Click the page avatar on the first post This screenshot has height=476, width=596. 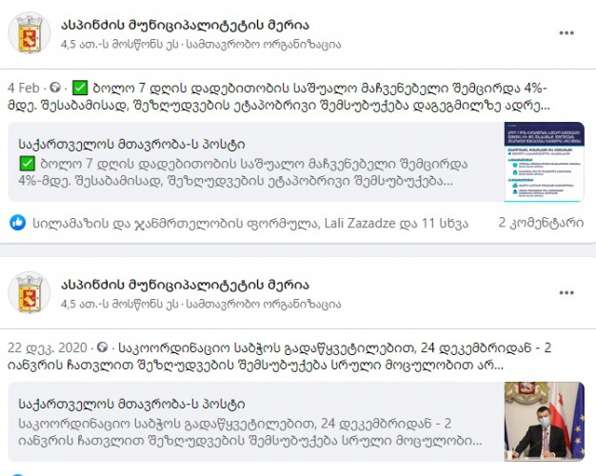pyautogui.click(x=30, y=32)
